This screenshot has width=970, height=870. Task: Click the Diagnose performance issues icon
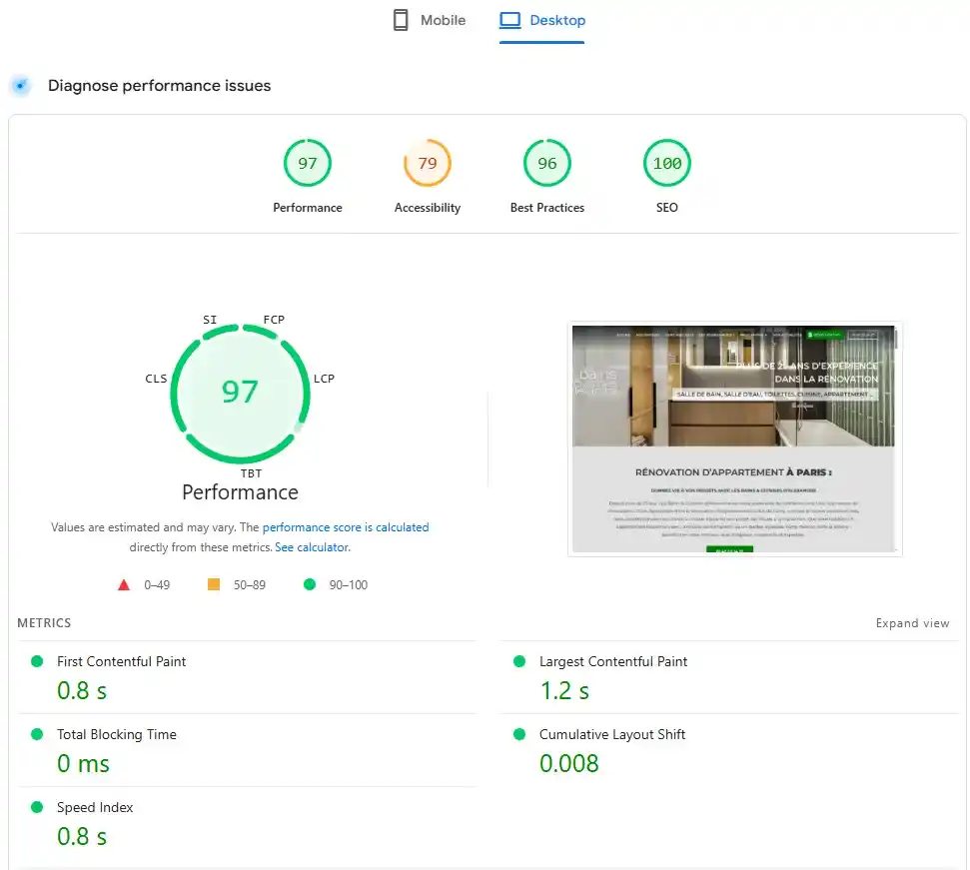(21, 86)
